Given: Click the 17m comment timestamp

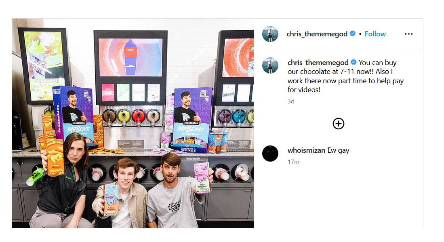Looking at the screenshot, I should coord(293,162).
